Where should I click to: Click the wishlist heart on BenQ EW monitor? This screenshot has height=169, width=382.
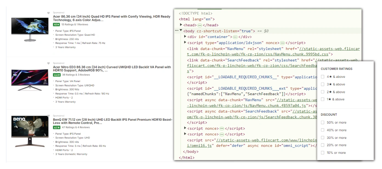tap(49, 116)
